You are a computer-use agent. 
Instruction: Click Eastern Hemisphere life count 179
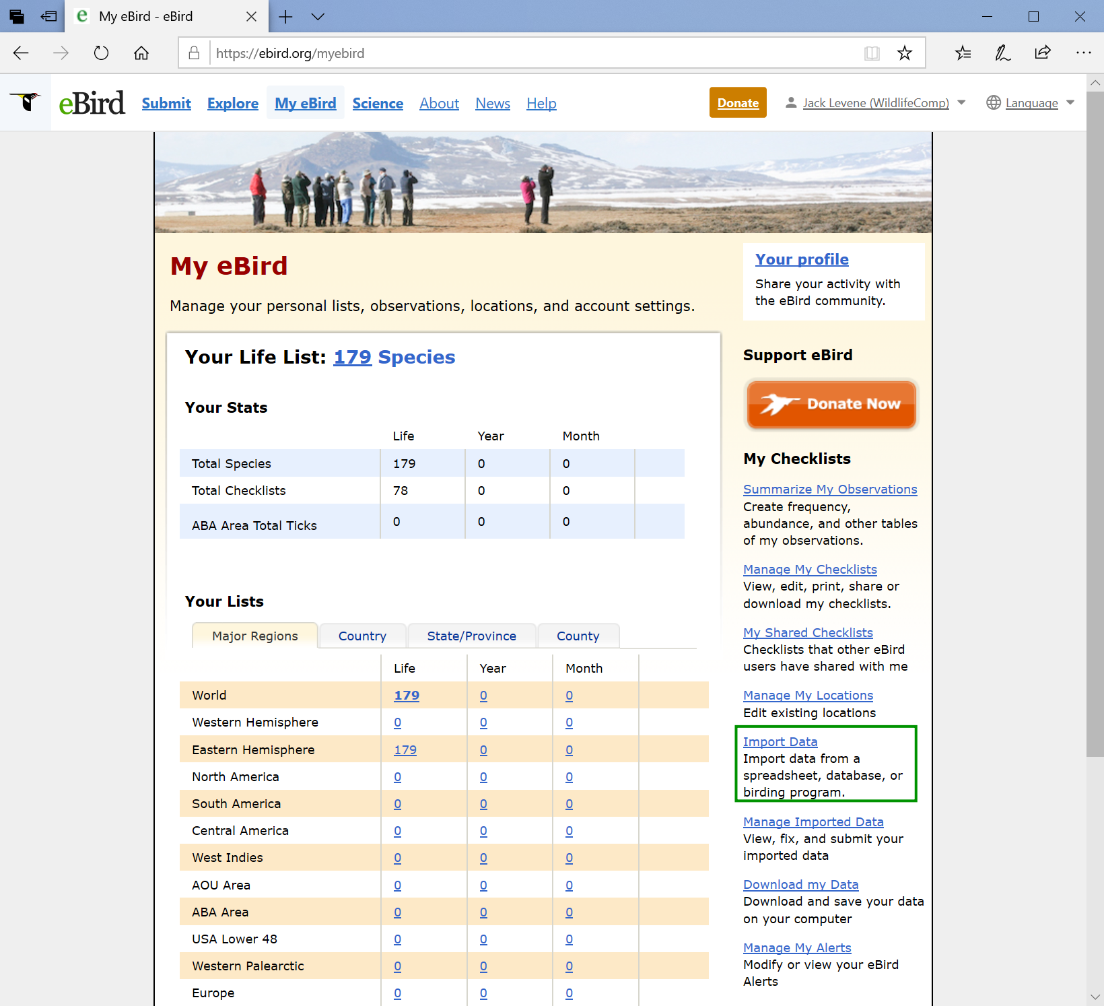pos(405,750)
